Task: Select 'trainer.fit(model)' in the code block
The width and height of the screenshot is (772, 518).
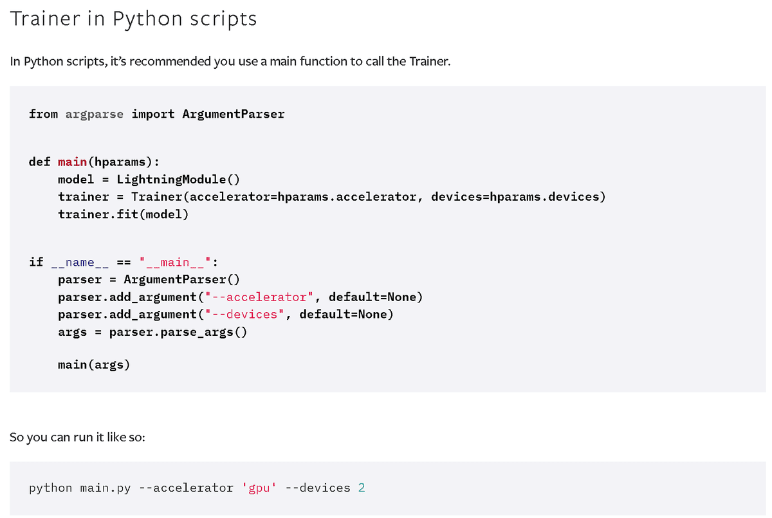Action: (122, 214)
